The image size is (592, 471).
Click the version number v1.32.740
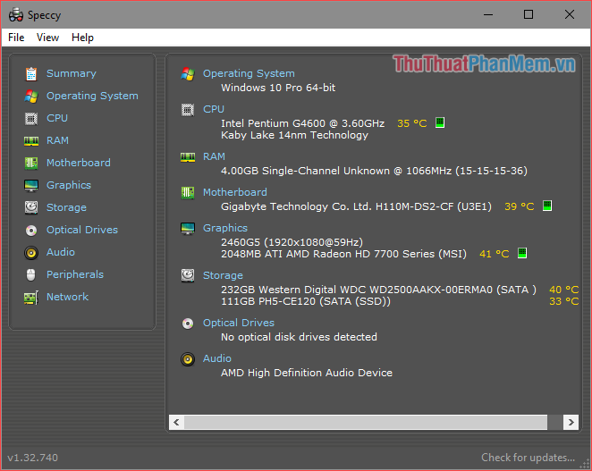[x=32, y=458]
